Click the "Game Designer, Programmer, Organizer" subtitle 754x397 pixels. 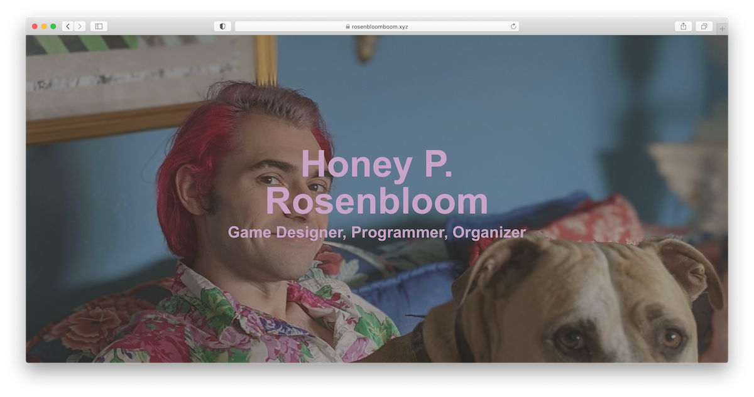376,233
